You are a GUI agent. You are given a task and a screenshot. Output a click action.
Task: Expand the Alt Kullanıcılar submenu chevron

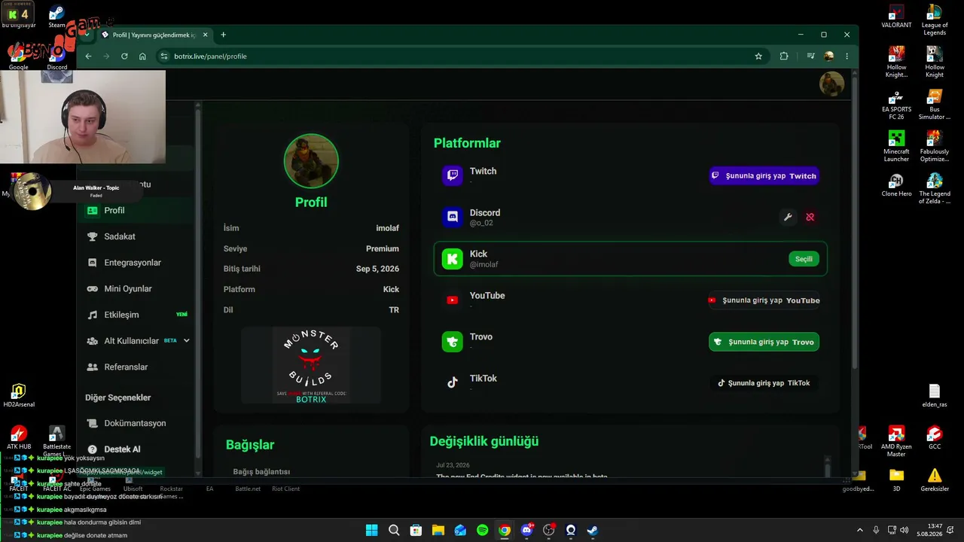(187, 341)
